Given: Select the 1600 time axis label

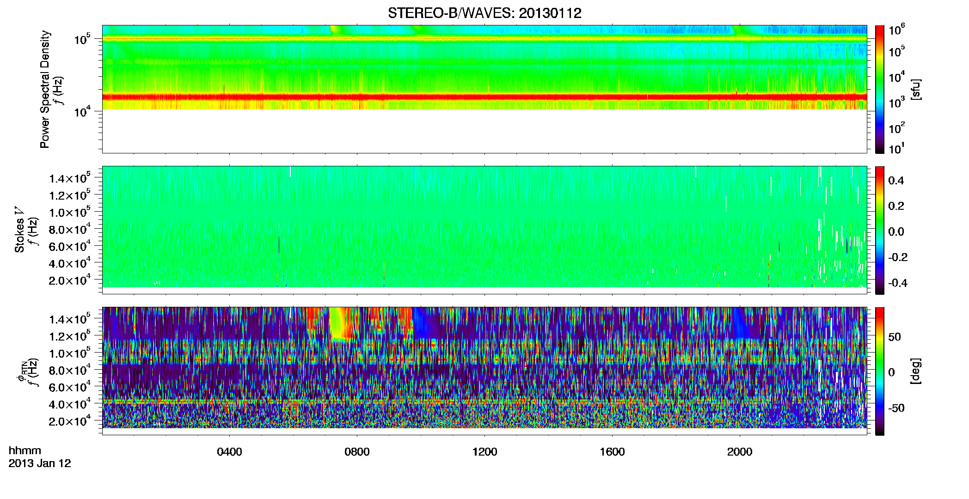Looking at the screenshot, I should 612,452.
